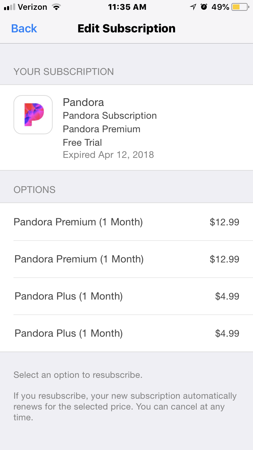This screenshot has height=450, width=253.
Task: Tap the Verizon carrier label
Action: 32,7
